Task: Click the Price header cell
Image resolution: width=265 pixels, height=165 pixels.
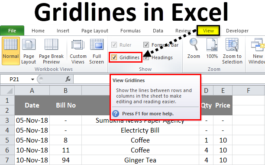Action: coord(223,105)
